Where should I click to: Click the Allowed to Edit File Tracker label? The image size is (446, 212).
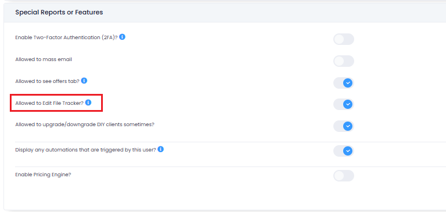tap(50, 103)
